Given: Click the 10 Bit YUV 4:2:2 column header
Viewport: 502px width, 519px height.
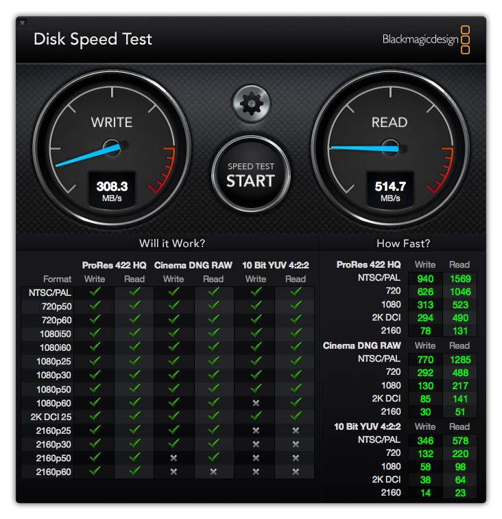Looking at the screenshot, I should pyautogui.click(x=276, y=265).
